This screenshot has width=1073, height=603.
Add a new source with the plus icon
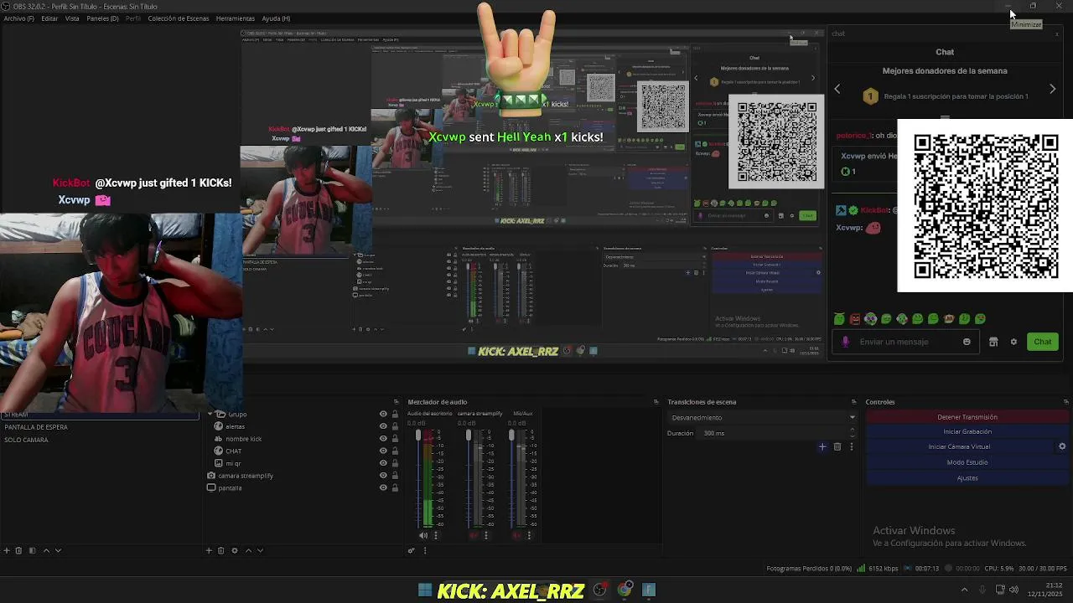209,550
